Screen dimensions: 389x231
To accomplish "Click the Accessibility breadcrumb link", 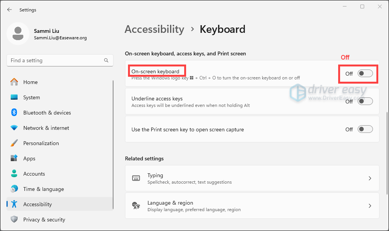I will 154,29.
